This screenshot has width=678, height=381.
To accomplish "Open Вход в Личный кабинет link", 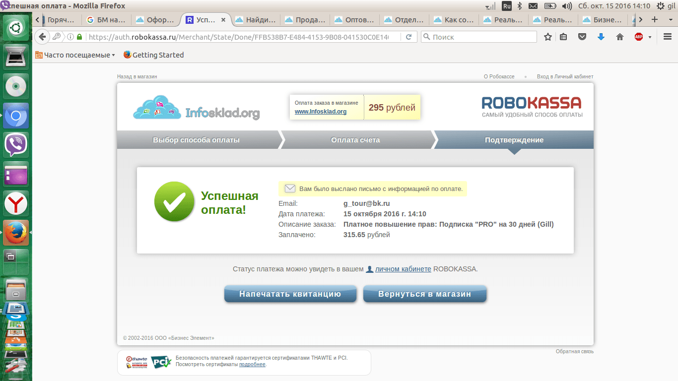I will pos(565,77).
